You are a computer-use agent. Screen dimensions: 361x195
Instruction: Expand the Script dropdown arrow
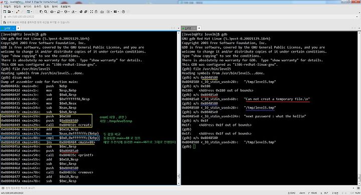pyautogui.click(x=111, y=12)
